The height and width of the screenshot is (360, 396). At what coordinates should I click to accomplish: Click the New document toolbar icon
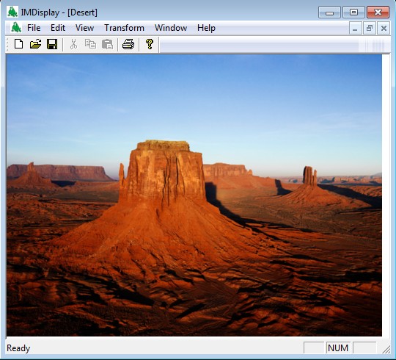point(18,44)
